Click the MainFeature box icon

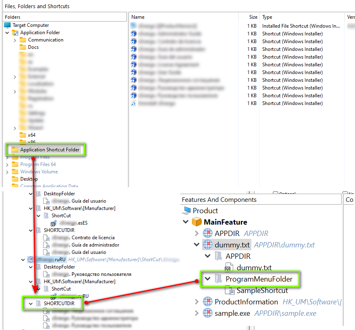pos(197,222)
